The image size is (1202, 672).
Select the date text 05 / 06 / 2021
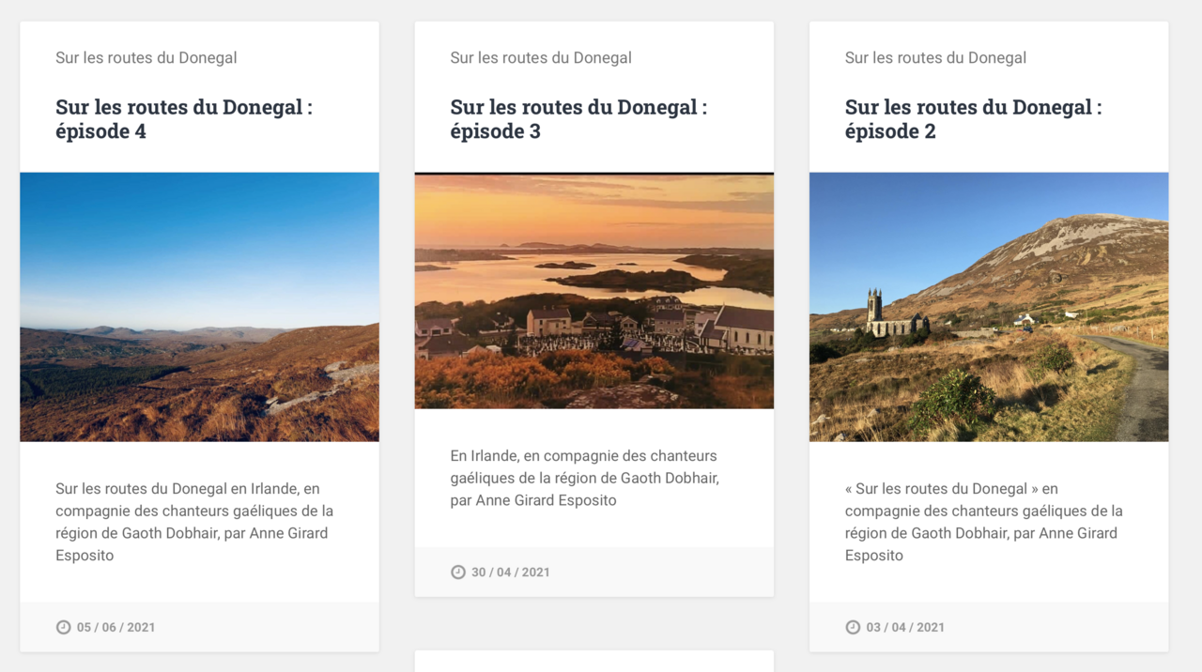(116, 627)
